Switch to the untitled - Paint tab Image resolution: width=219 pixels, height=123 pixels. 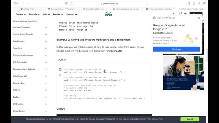(x=27, y=9)
